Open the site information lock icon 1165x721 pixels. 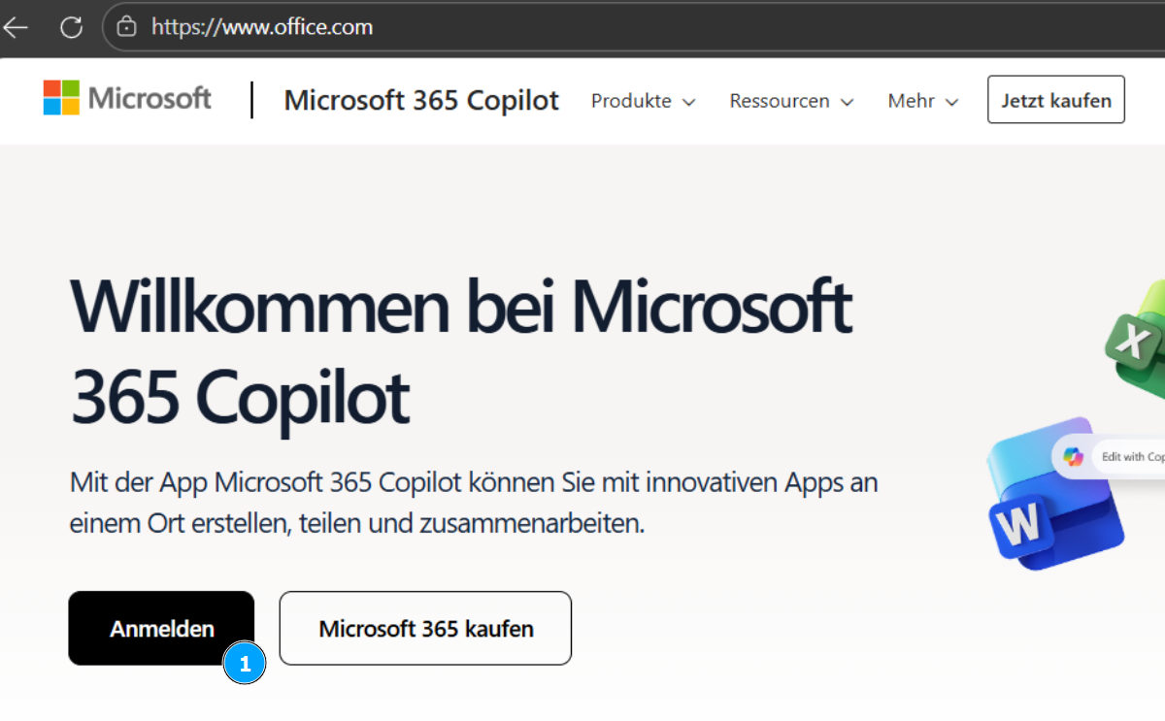[126, 27]
